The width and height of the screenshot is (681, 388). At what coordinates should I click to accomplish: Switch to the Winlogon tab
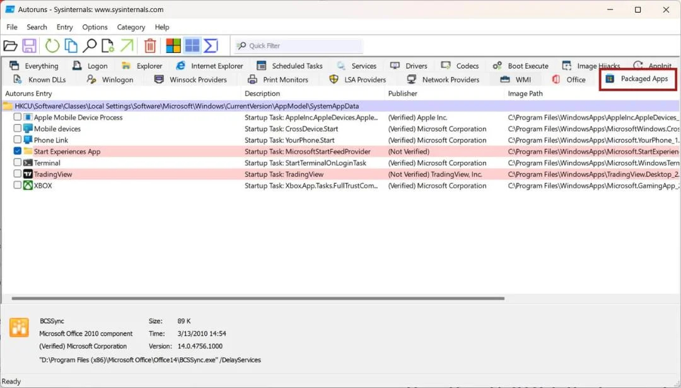point(110,79)
